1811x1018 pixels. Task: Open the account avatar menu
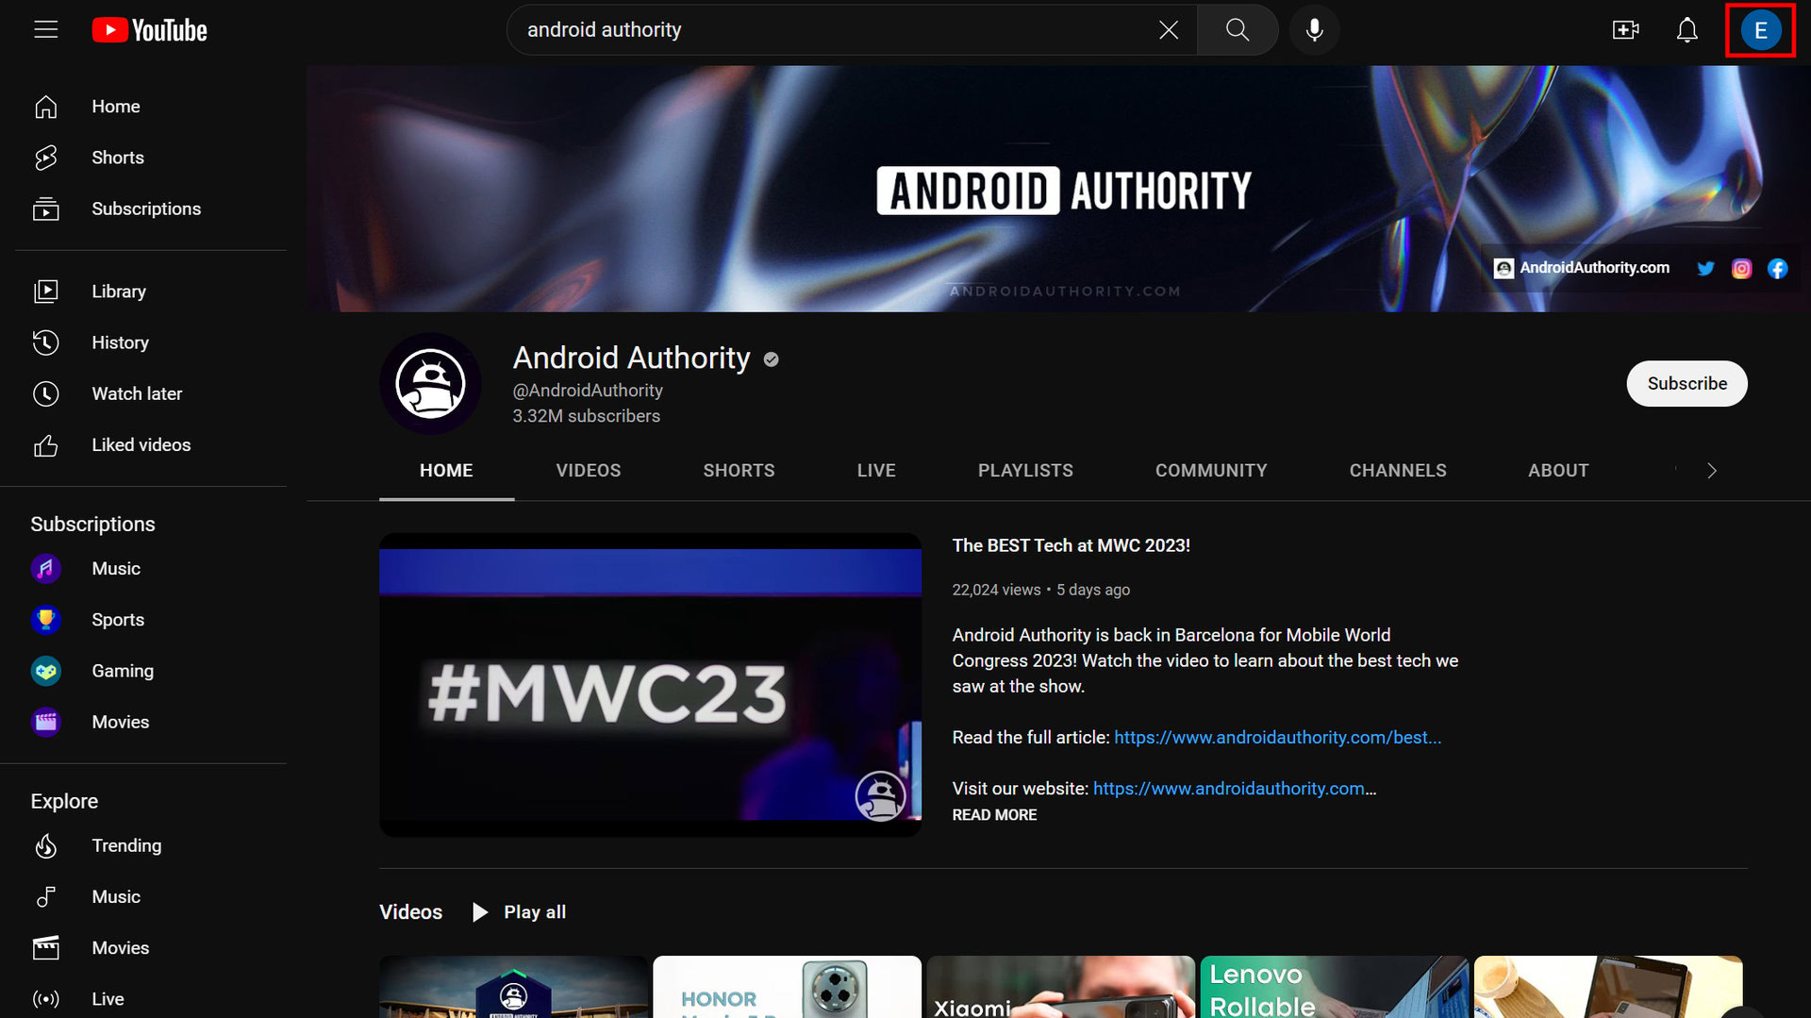(x=1760, y=30)
